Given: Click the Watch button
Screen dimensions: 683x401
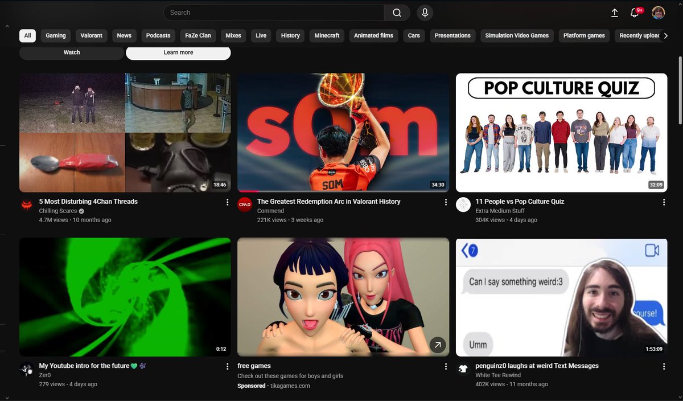Looking at the screenshot, I should pyautogui.click(x=72, y=52).
